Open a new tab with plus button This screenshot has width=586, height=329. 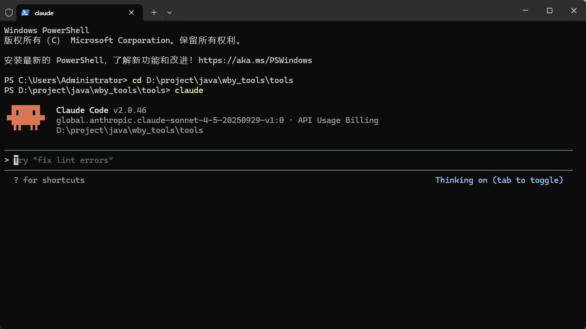(154, 12)
